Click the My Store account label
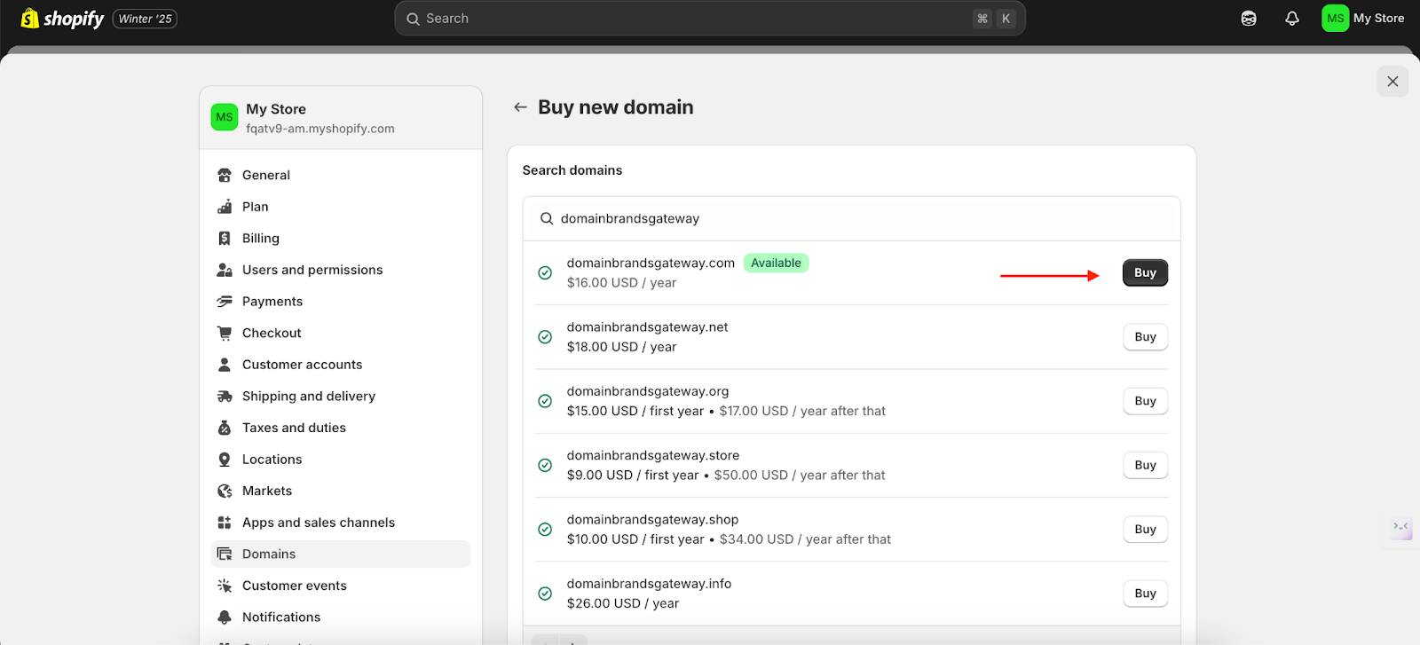The height and width of the screenshot is (645, 1420). (x=1378, y=18)
